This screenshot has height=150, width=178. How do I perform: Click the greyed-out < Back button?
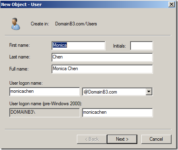click(x=92, y=139)
